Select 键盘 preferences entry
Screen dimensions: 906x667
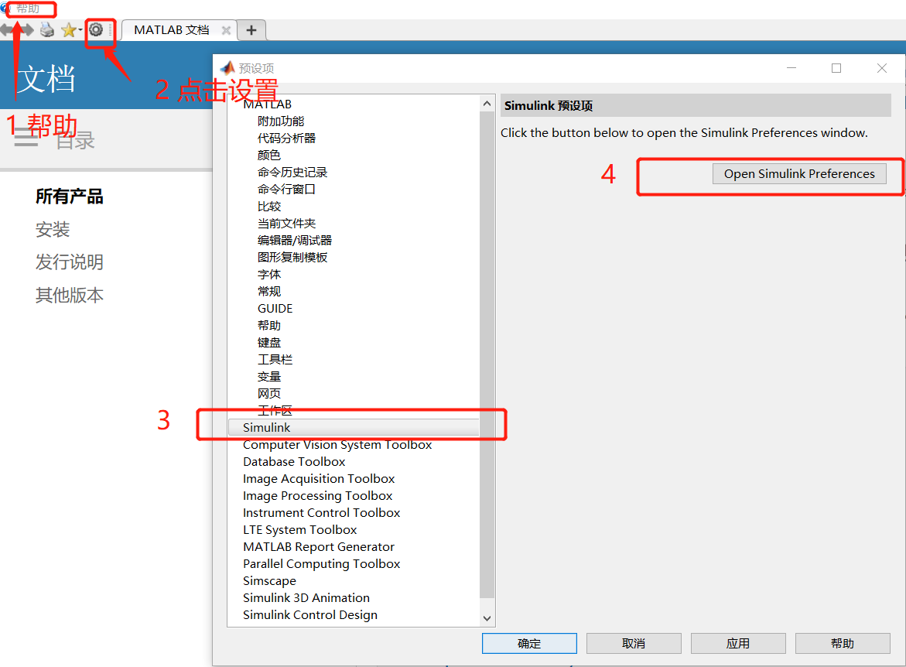coord(269,343)
